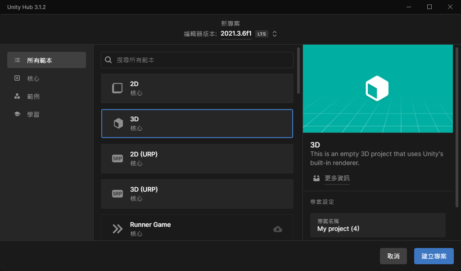
Task: Select the 學習 sidebar category
Action: (x=46, y=114)
